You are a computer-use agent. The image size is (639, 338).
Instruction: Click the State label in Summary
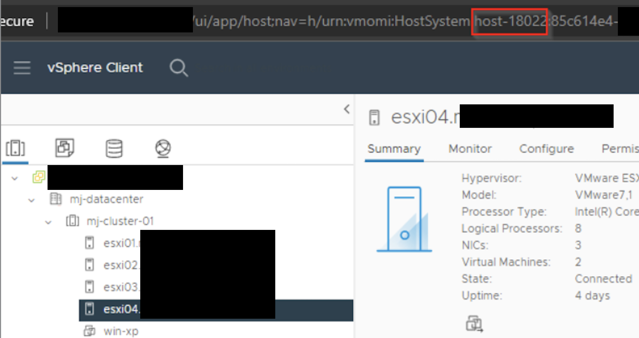(476, 279)
